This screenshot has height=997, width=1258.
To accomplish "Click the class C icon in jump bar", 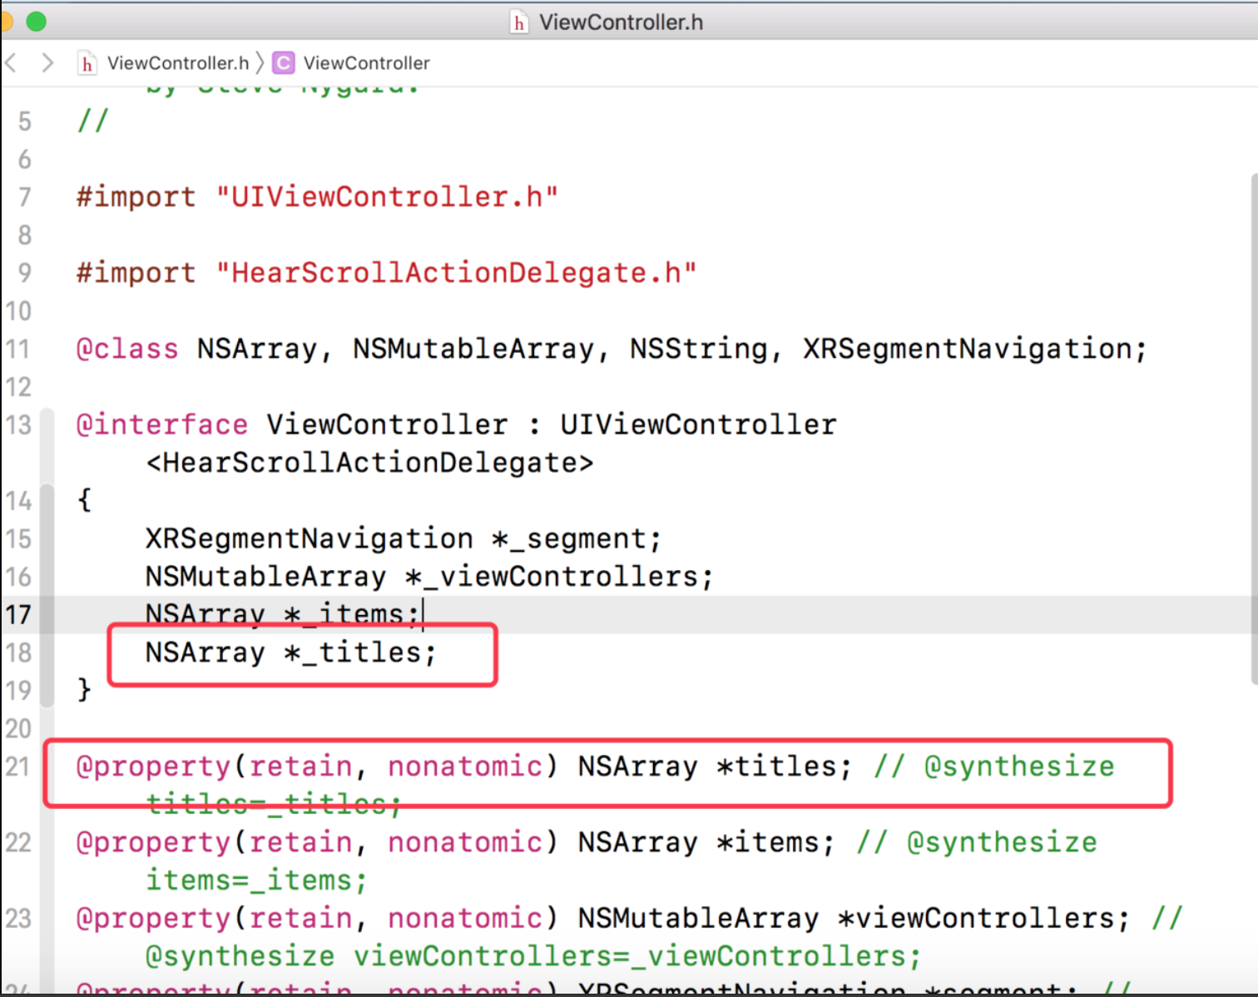I will click(284, 63).
